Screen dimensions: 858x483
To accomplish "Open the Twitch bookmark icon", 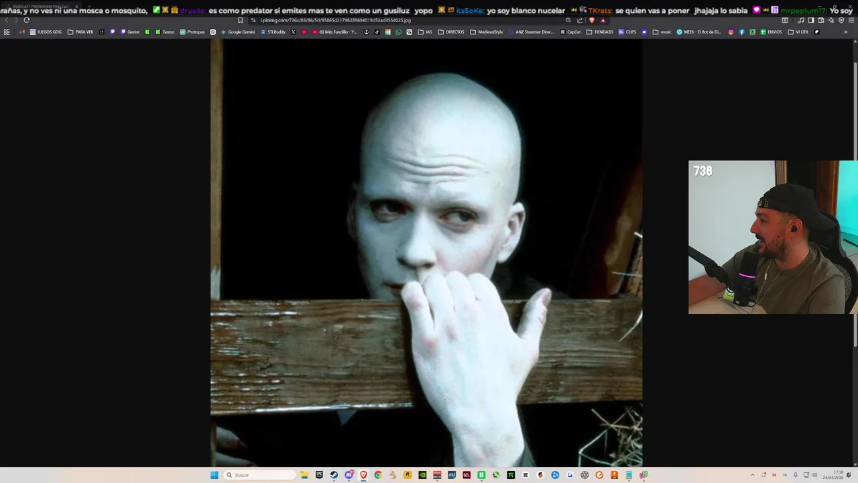I will tap(113, 32).
